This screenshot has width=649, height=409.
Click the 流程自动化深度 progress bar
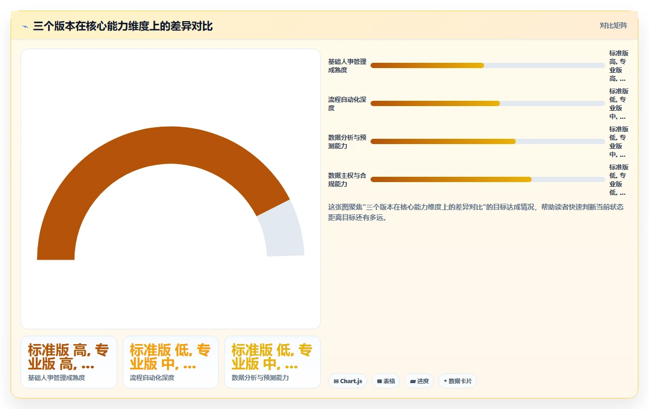point(487,103)
